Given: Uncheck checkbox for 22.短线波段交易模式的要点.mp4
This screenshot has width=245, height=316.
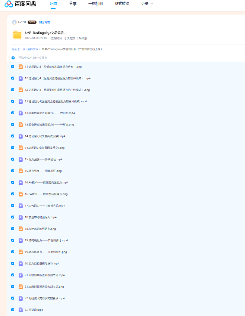Looking at the screenshot, I should (x=13, y=298).
